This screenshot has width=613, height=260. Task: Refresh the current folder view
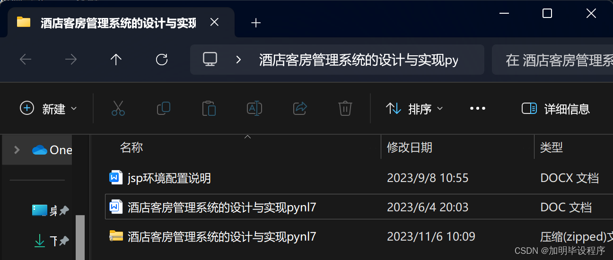tap(162, 60)
